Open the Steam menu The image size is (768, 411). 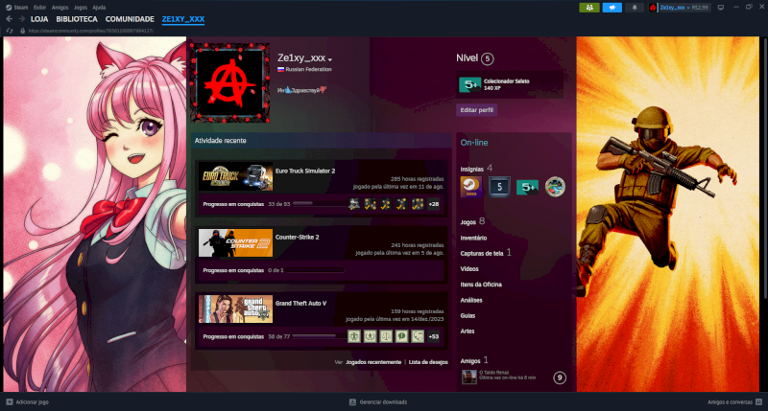pyautogui.click(x=20, y=8)
